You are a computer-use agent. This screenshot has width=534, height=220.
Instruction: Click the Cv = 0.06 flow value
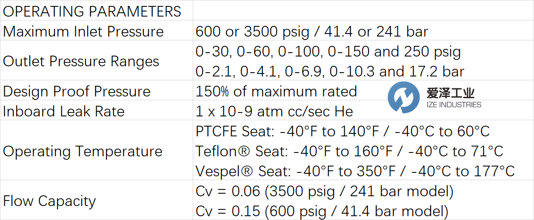click(x=324, y=191)
